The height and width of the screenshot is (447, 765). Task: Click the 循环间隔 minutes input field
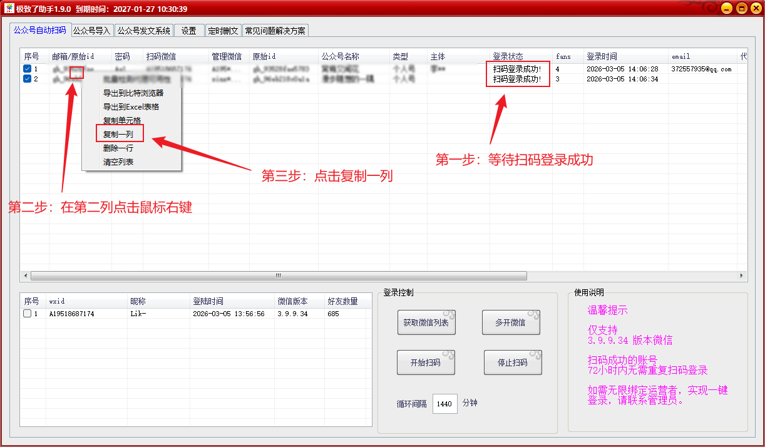[444, 404]
